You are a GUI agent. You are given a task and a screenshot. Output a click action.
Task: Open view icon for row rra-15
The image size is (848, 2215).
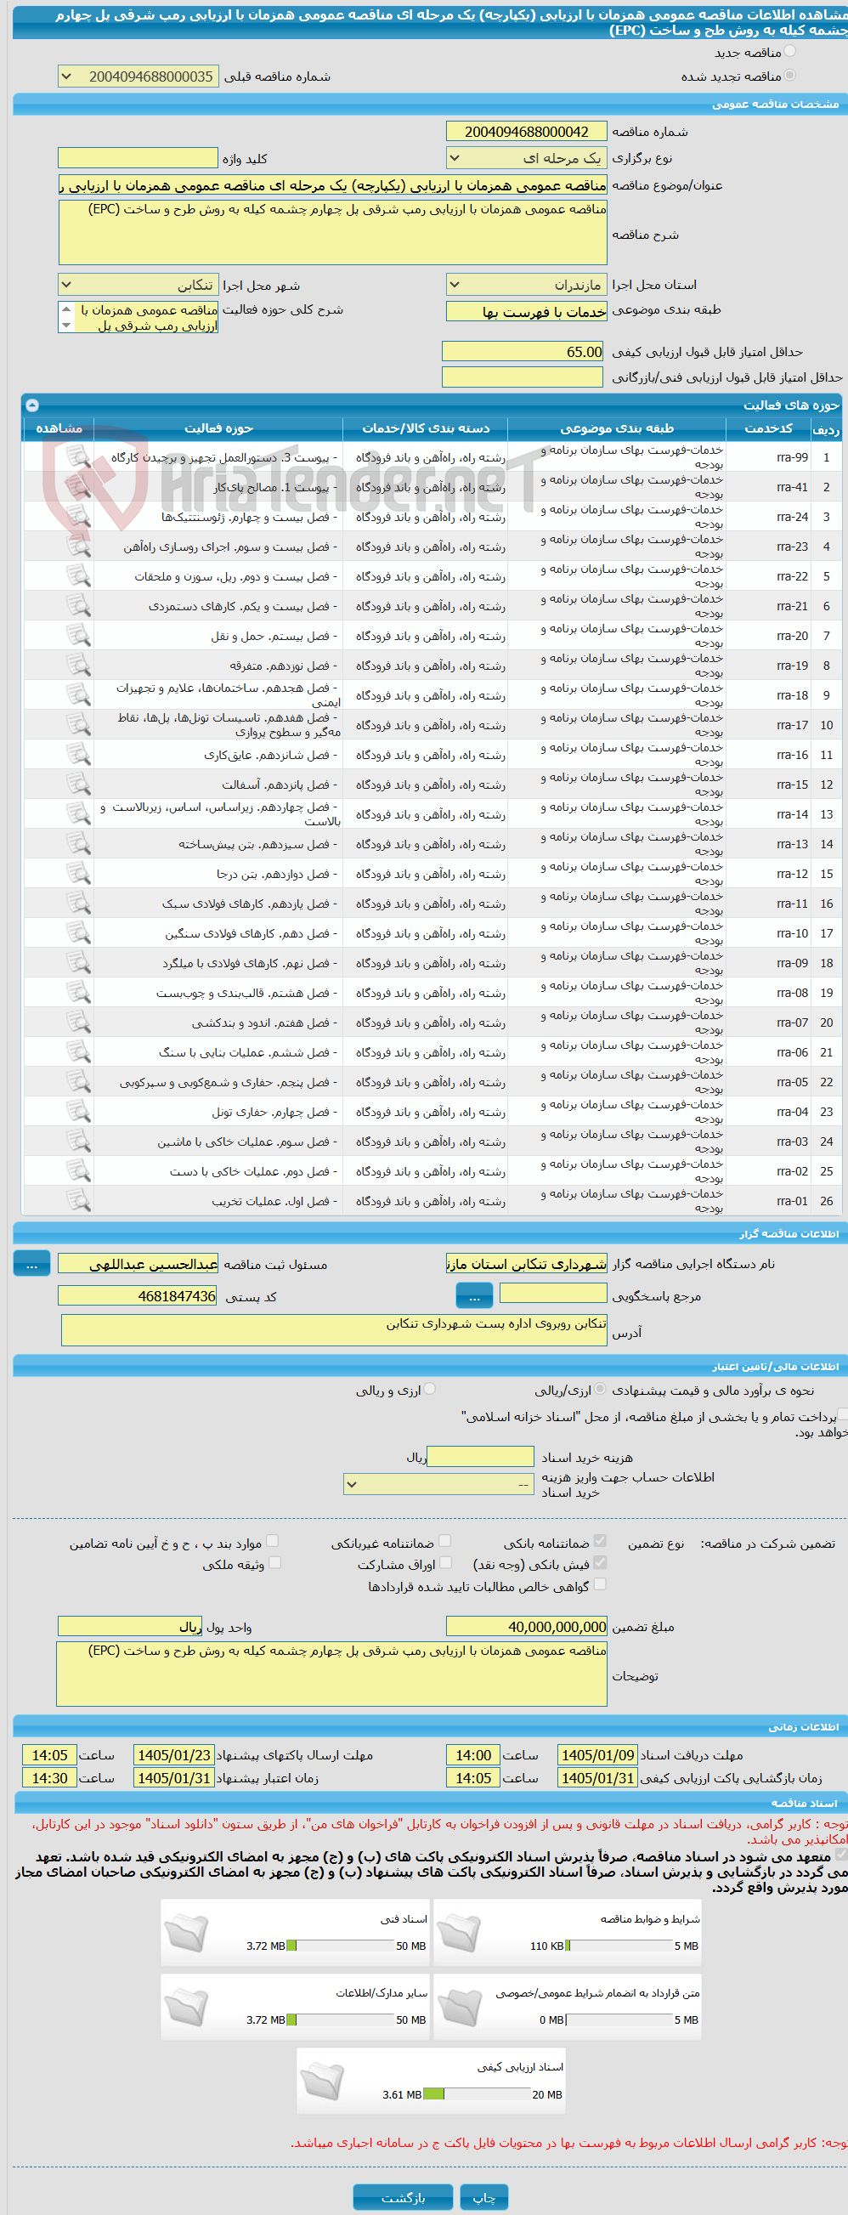click(78, 785)
